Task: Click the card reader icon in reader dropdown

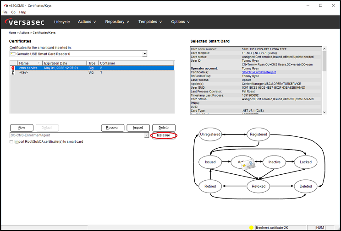Action: coord(13,54)
